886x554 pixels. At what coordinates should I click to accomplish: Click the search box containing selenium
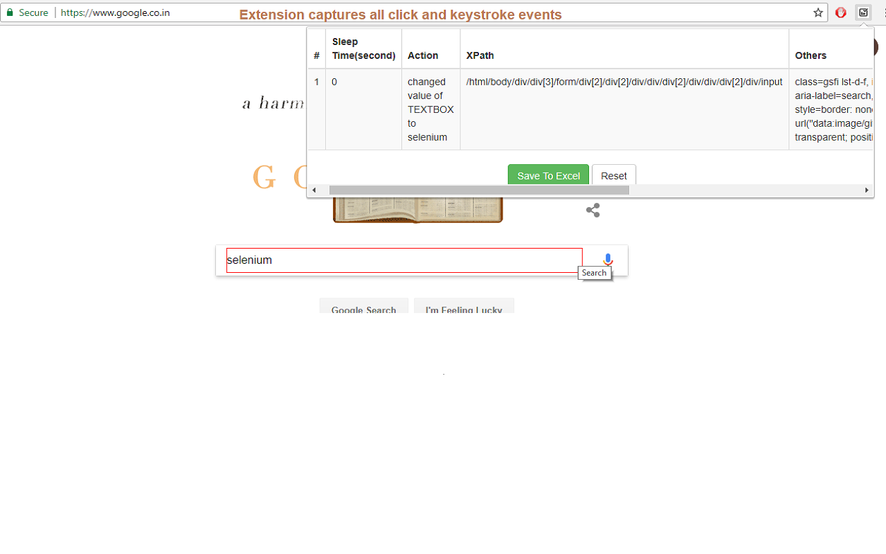(404, 260)
